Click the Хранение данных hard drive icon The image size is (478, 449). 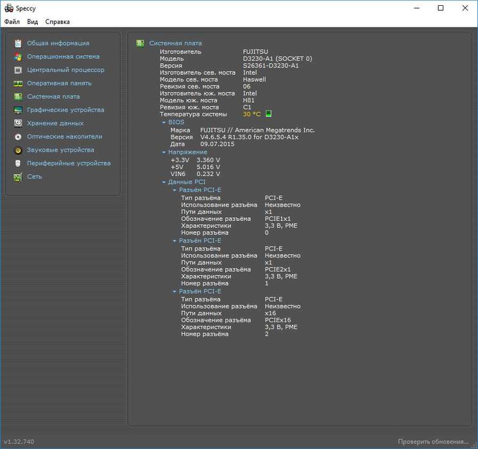[18, 123]
